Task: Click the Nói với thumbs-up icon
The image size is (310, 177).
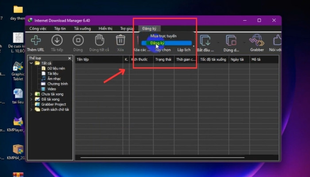Action: [x=277, y=40]
